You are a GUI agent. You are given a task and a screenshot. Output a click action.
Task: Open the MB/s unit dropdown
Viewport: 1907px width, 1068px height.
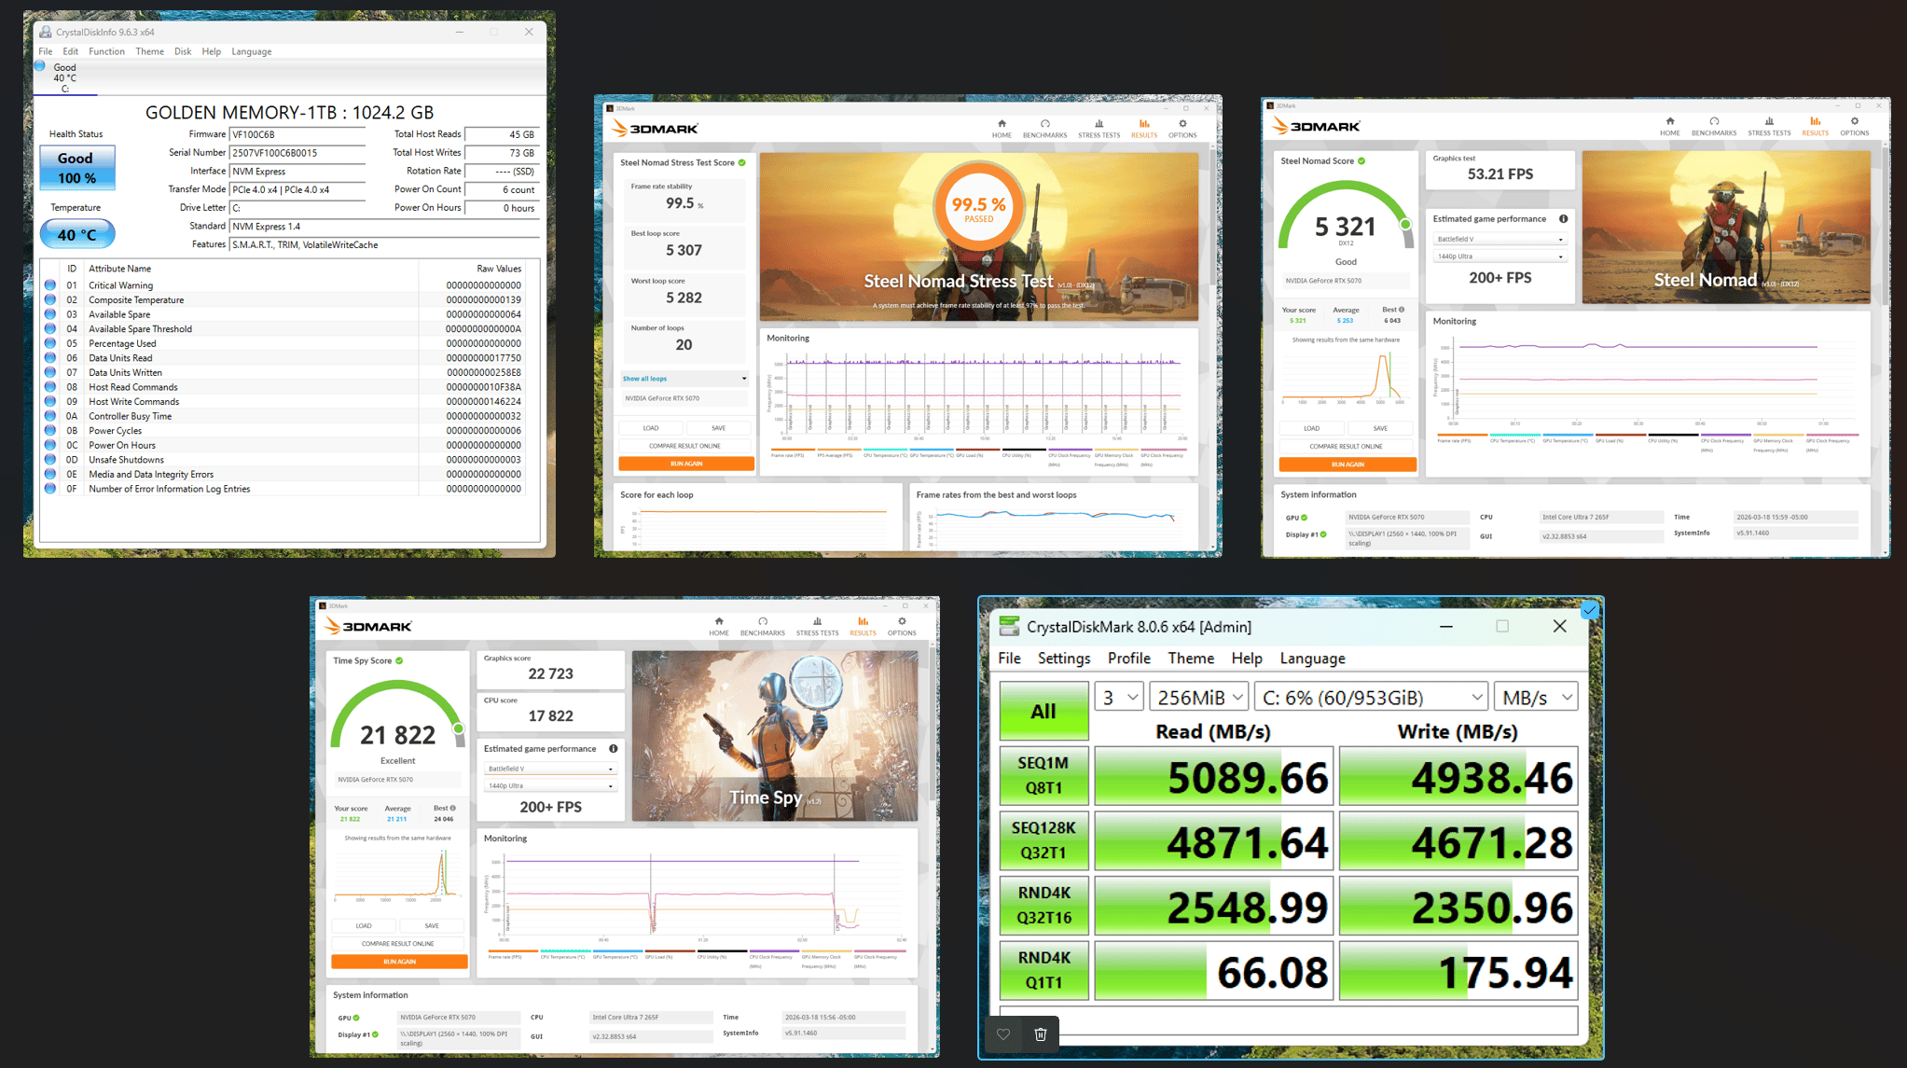coord(1536,697)
